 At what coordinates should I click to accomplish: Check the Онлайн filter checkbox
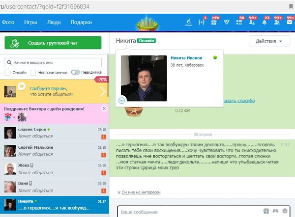[8, 72]
